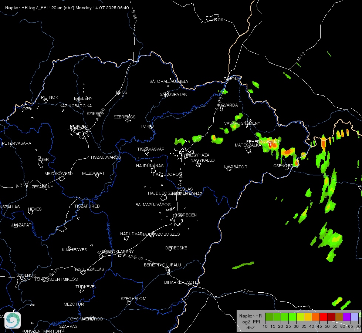Screen dimensions: 362x333
Task: Click the HAJDÚNÁNÁS city label
Action: (150, 166)
